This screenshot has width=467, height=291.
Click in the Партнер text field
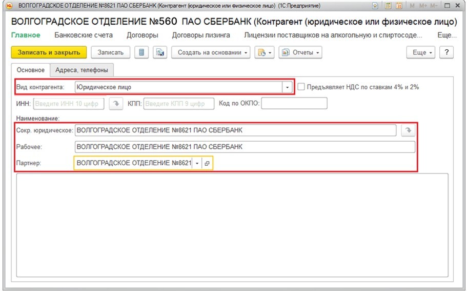(x=134, y=163)
